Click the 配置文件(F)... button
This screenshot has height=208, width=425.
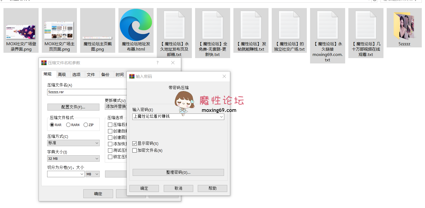pyautogui.click(x=73, y=107)
